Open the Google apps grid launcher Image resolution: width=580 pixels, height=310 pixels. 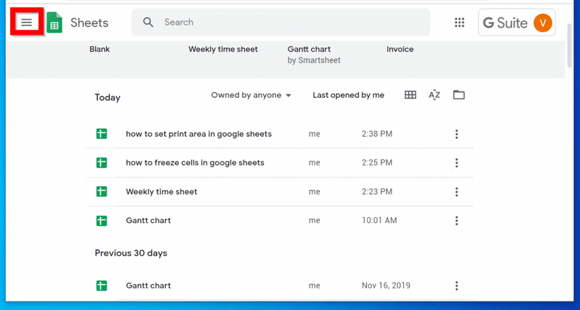point(460,22)
